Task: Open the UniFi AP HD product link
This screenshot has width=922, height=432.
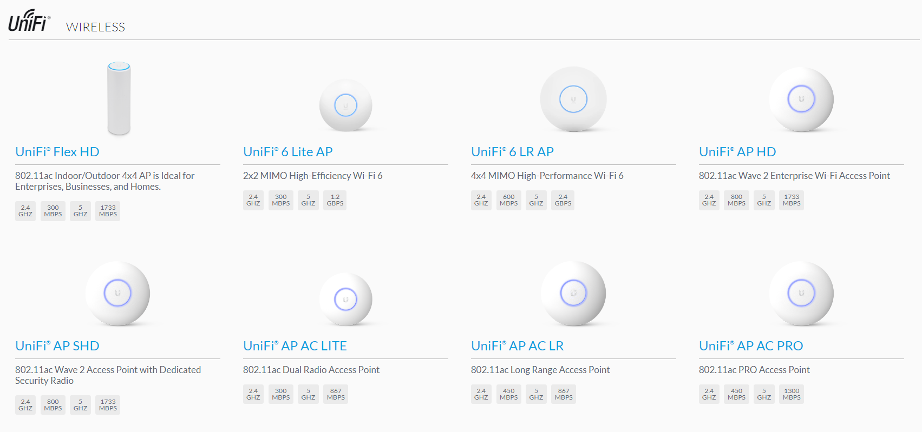Action: pyautogui.click(x=737, y=152)
